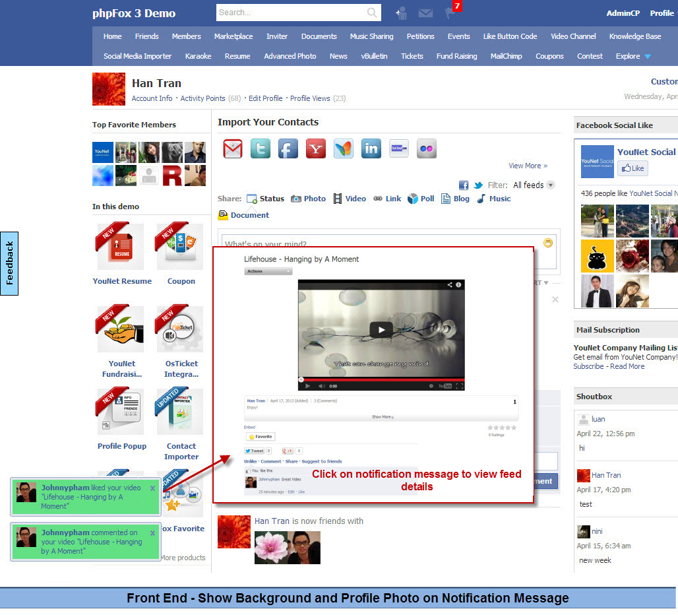Image resolution: width=678 pixels, height=615 pixels.
Task: Expand Show More in video details
Action: tap(383, 417)
